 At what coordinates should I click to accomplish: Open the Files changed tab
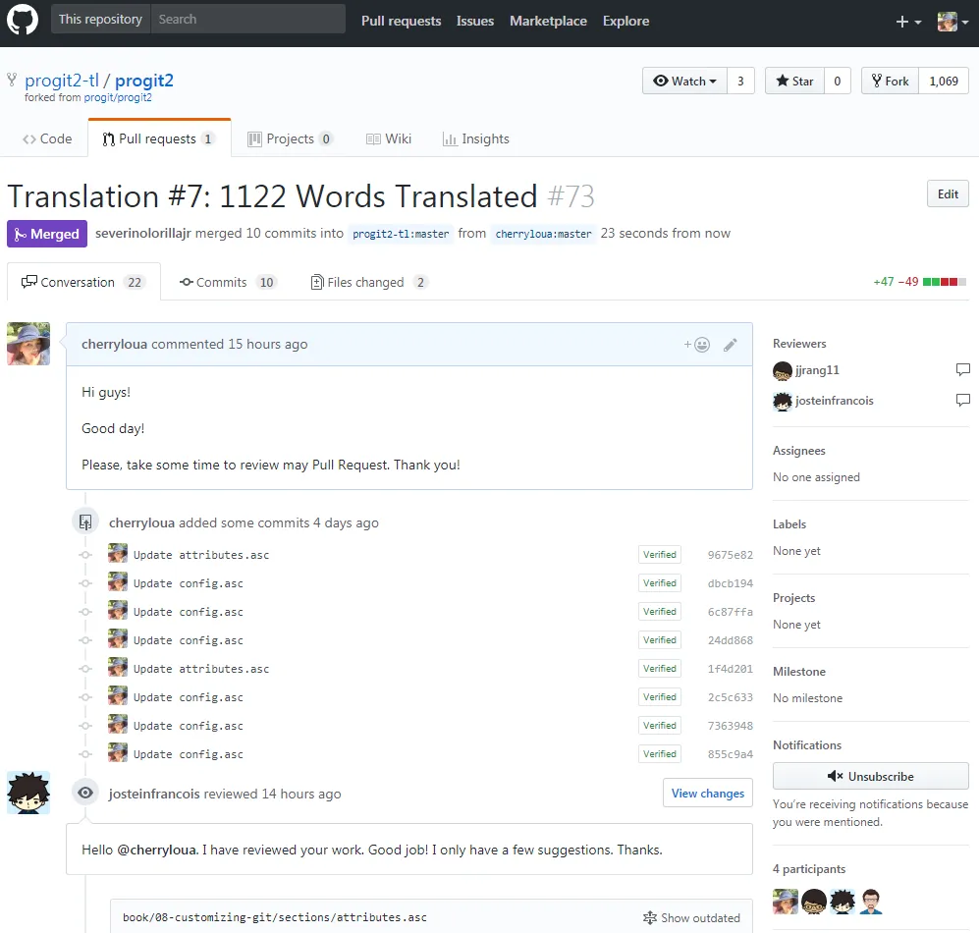tap(368, 282)
